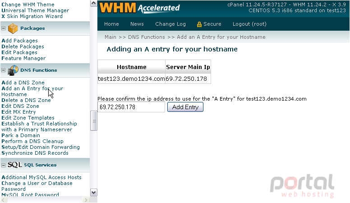Switch to Secure connection

tap(212, 24)
